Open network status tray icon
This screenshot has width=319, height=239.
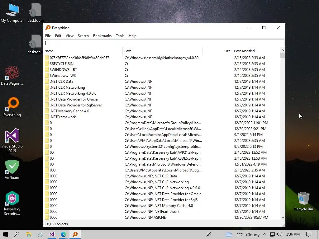pos(272,234)
